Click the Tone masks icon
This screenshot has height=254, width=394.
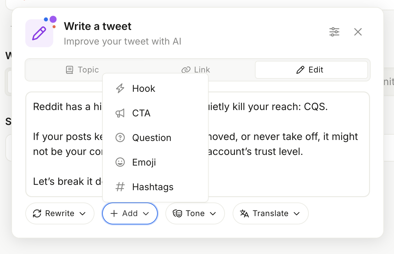[x=177, y=213]
